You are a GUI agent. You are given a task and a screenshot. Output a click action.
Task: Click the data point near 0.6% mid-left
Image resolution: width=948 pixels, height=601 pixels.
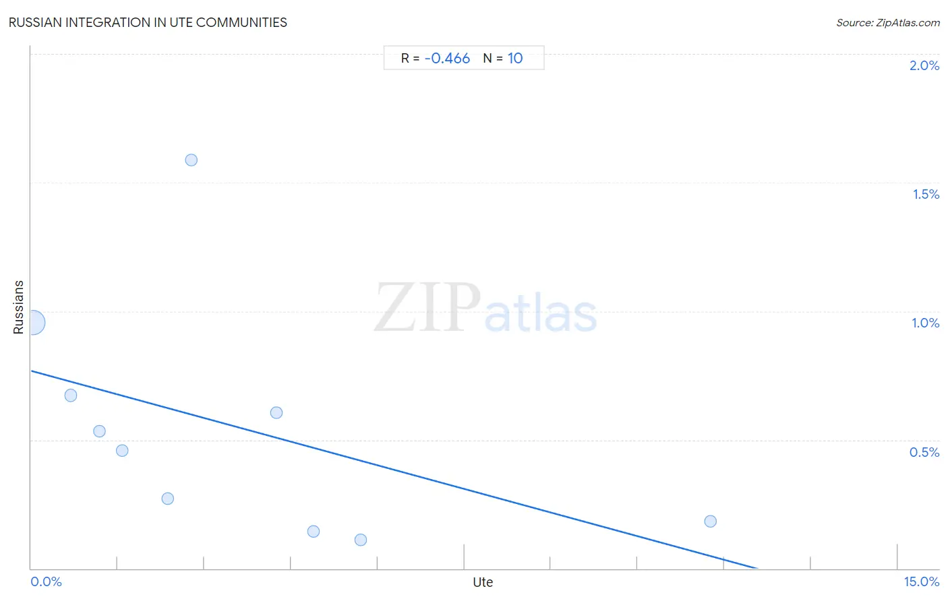(x=276, y=412)
